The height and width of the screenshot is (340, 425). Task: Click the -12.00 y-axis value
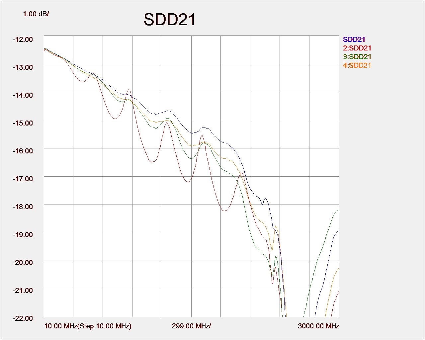23,40
